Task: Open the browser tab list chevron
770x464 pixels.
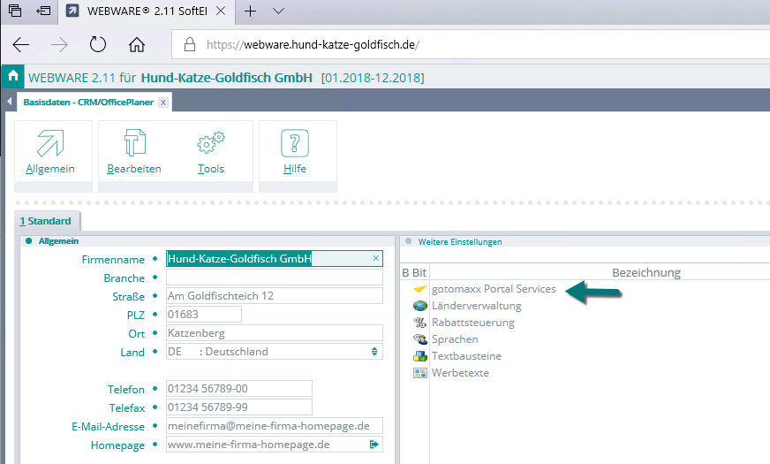Action: 278,11
